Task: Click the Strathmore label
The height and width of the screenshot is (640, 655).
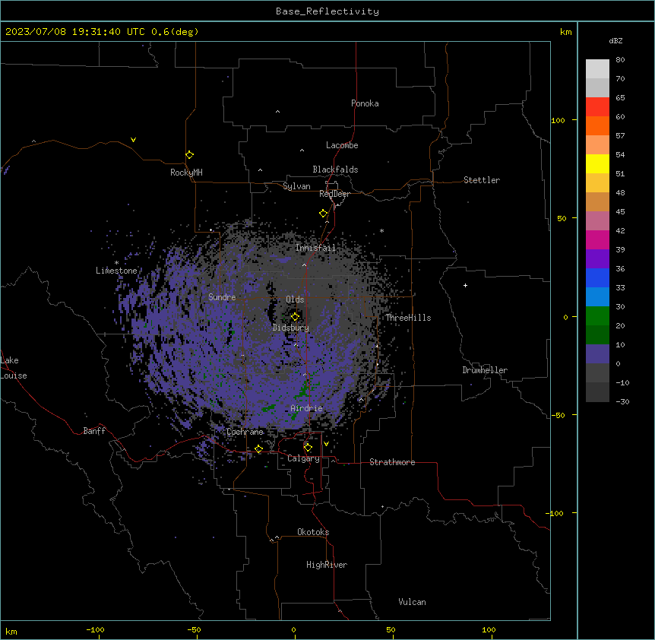Action: click(392, 462)
